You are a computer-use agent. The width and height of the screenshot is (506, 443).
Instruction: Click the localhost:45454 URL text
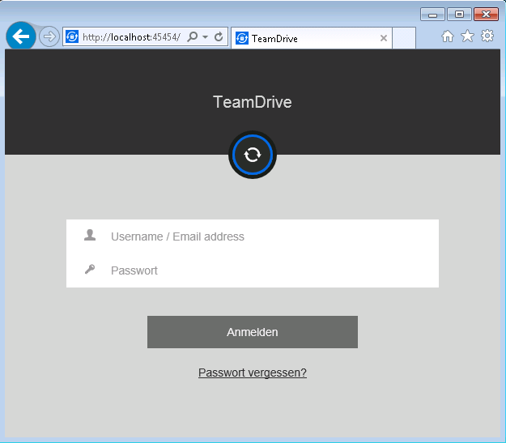131,37
